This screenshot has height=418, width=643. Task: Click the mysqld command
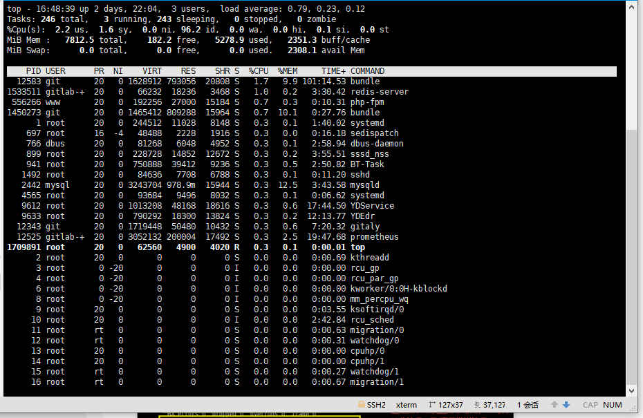coord(364,185)
